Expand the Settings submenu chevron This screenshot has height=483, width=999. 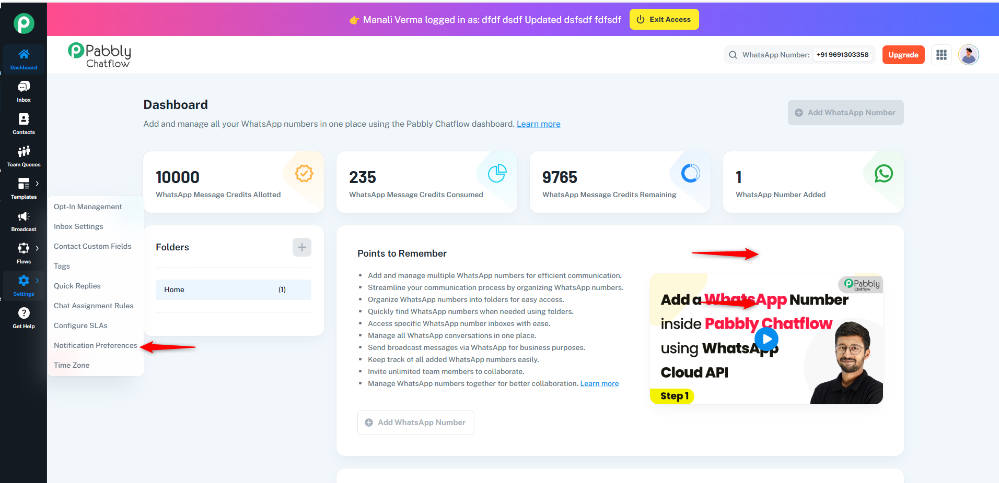point(37,281)
